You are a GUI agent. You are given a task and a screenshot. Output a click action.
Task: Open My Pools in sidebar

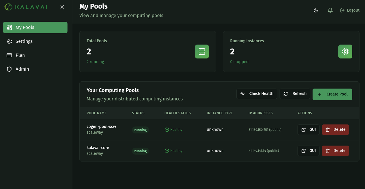pyautogui.click(x=35, y=27)
